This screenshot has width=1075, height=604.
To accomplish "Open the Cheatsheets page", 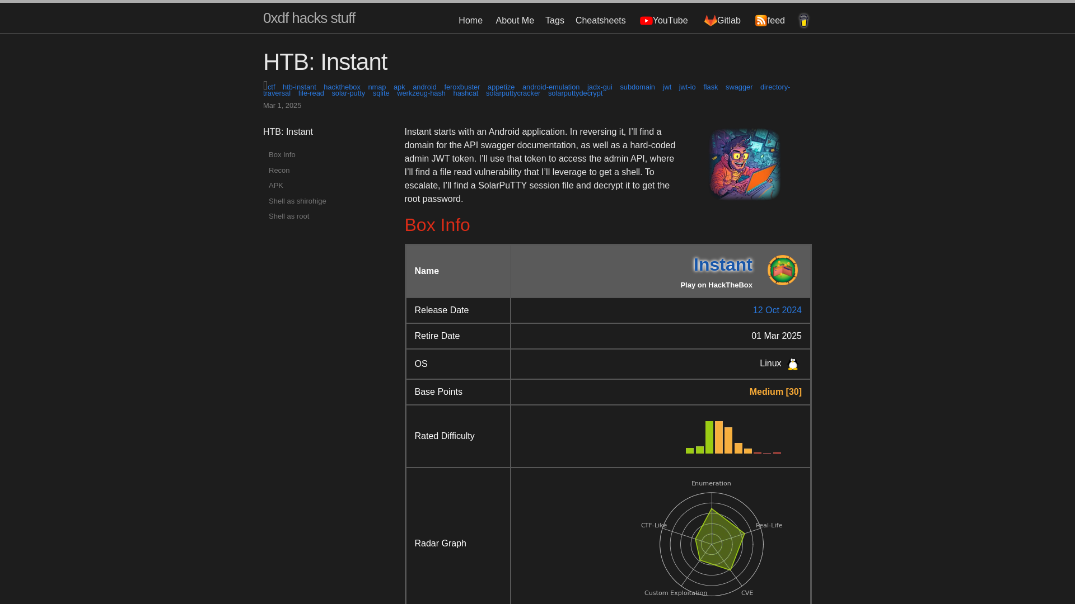I will click(x=601, y=21).
